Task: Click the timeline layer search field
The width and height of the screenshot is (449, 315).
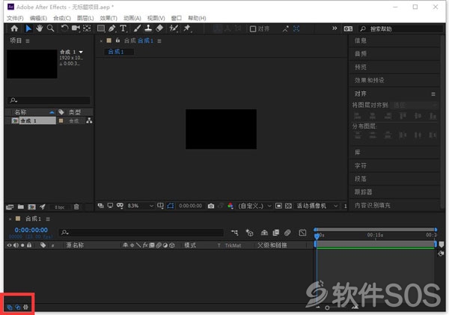Action: 141,232
